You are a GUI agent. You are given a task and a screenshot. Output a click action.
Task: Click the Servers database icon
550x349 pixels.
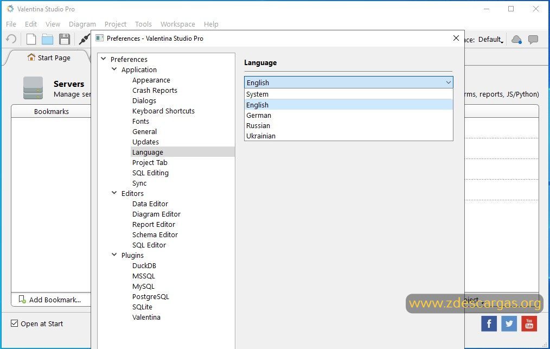pyautogui.click(x=33, y=88)
